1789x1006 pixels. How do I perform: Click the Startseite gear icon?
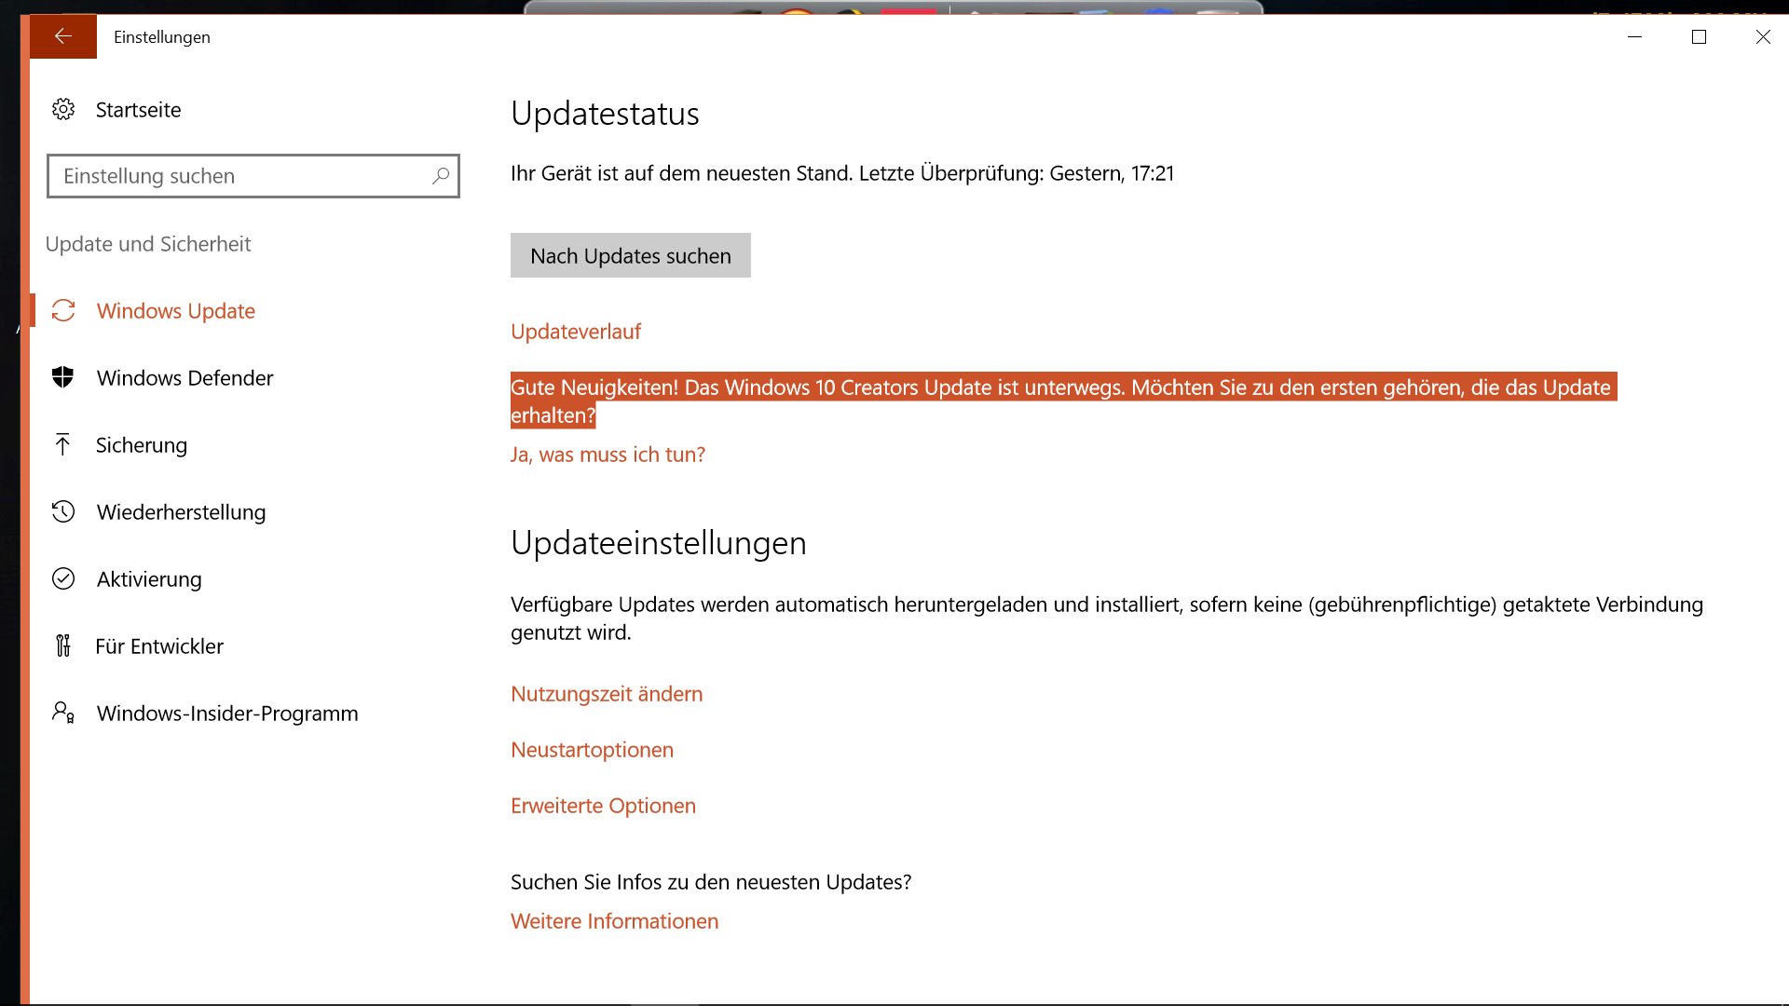[63, 110]
